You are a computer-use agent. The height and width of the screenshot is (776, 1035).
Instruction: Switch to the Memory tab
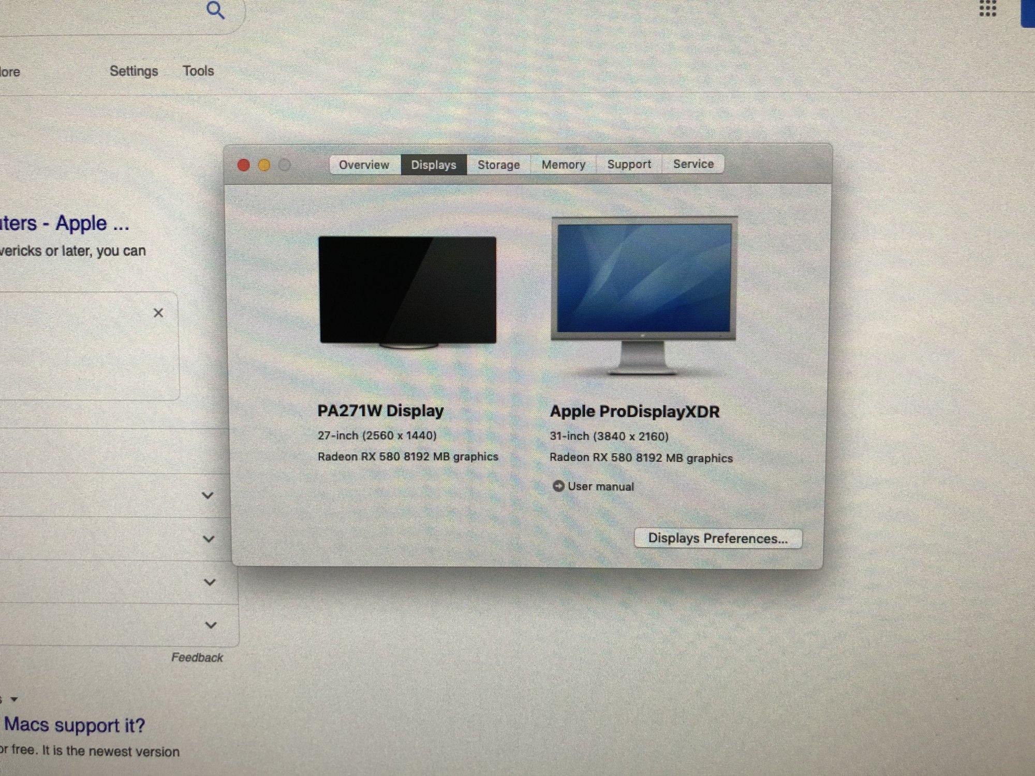point(563,165)
